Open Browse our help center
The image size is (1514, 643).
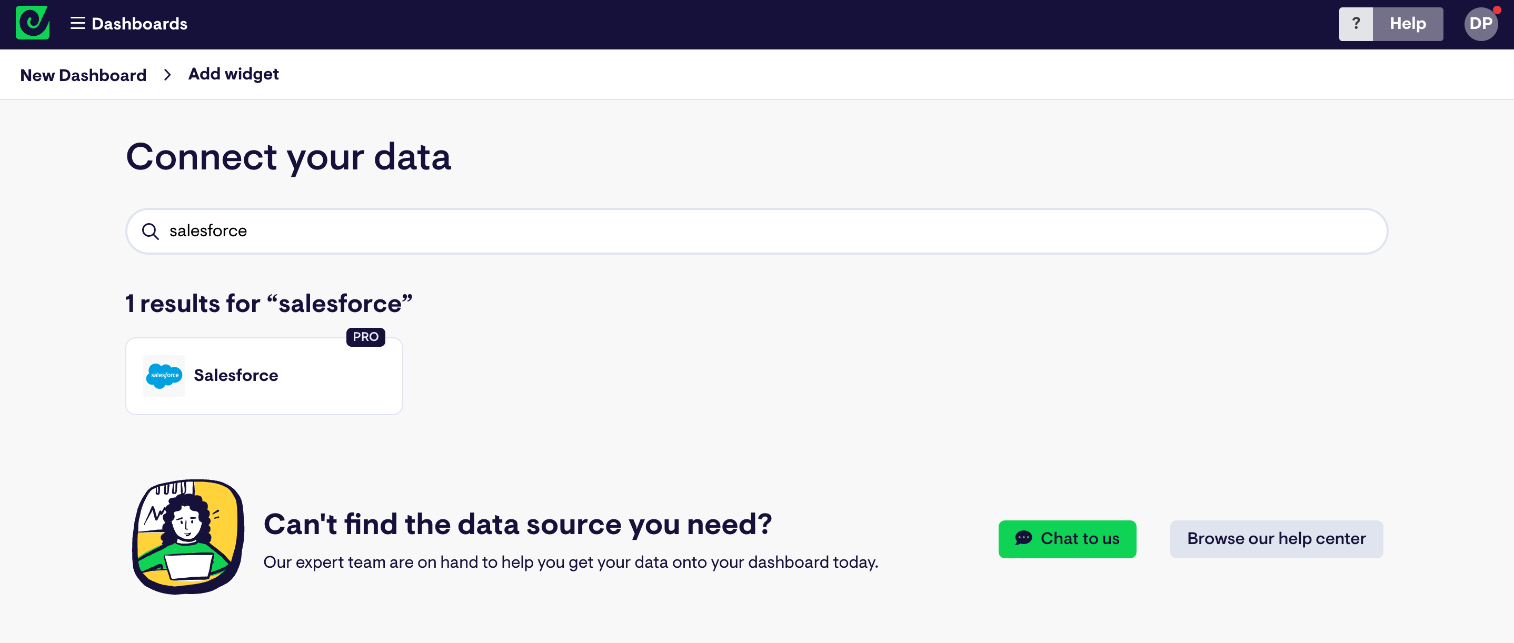(1276, 538)
